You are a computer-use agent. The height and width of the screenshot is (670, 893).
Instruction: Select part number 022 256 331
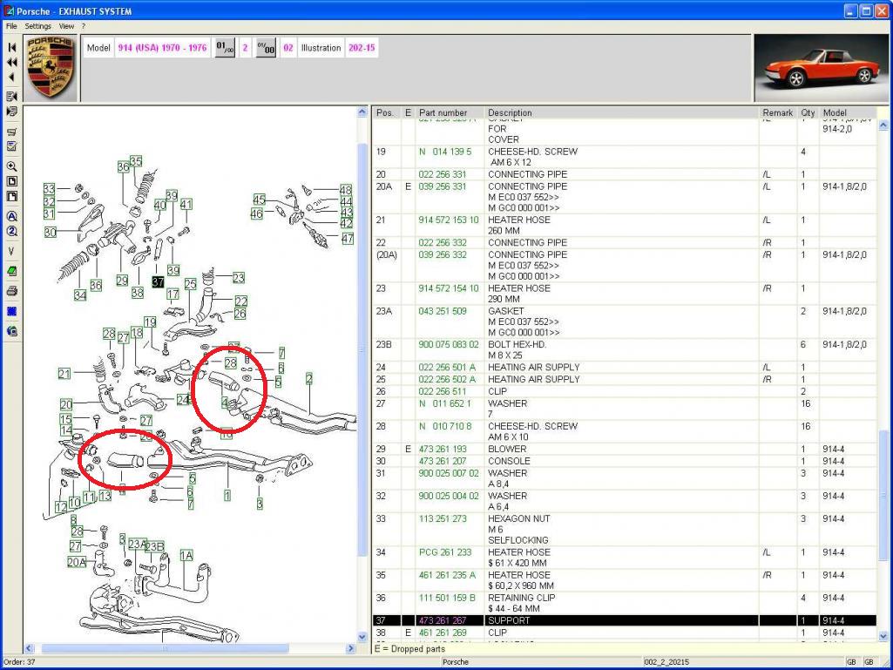[443, 174]
